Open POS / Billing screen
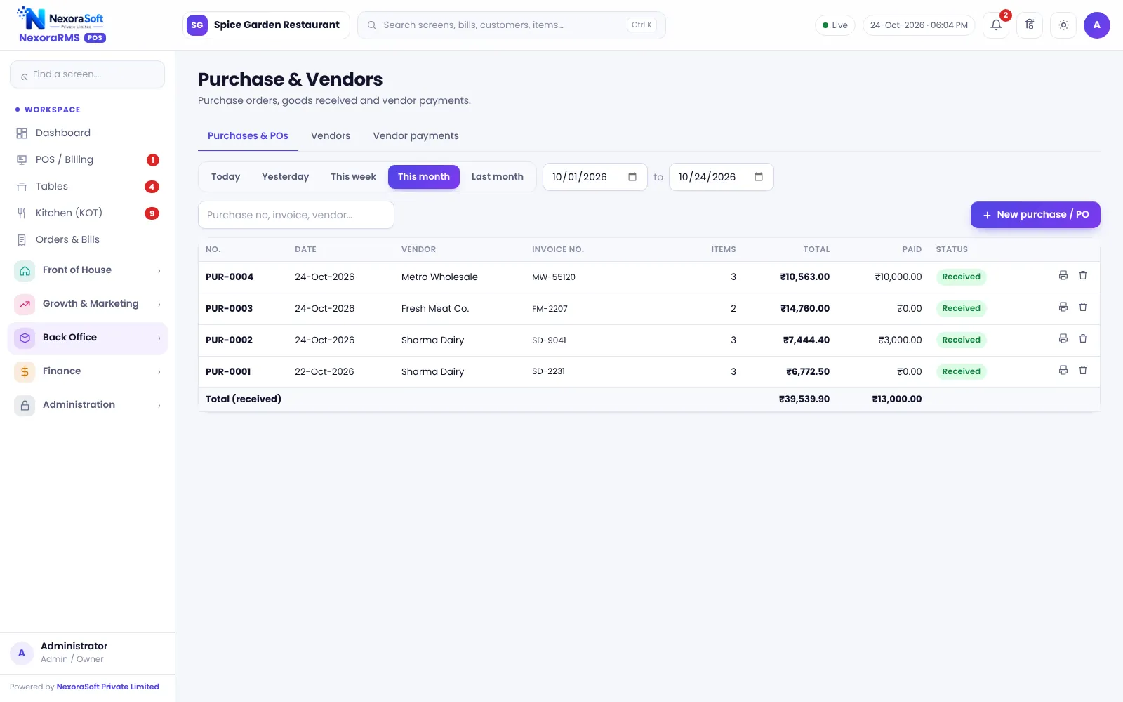1123x702 pixels. tap(88, 160)
